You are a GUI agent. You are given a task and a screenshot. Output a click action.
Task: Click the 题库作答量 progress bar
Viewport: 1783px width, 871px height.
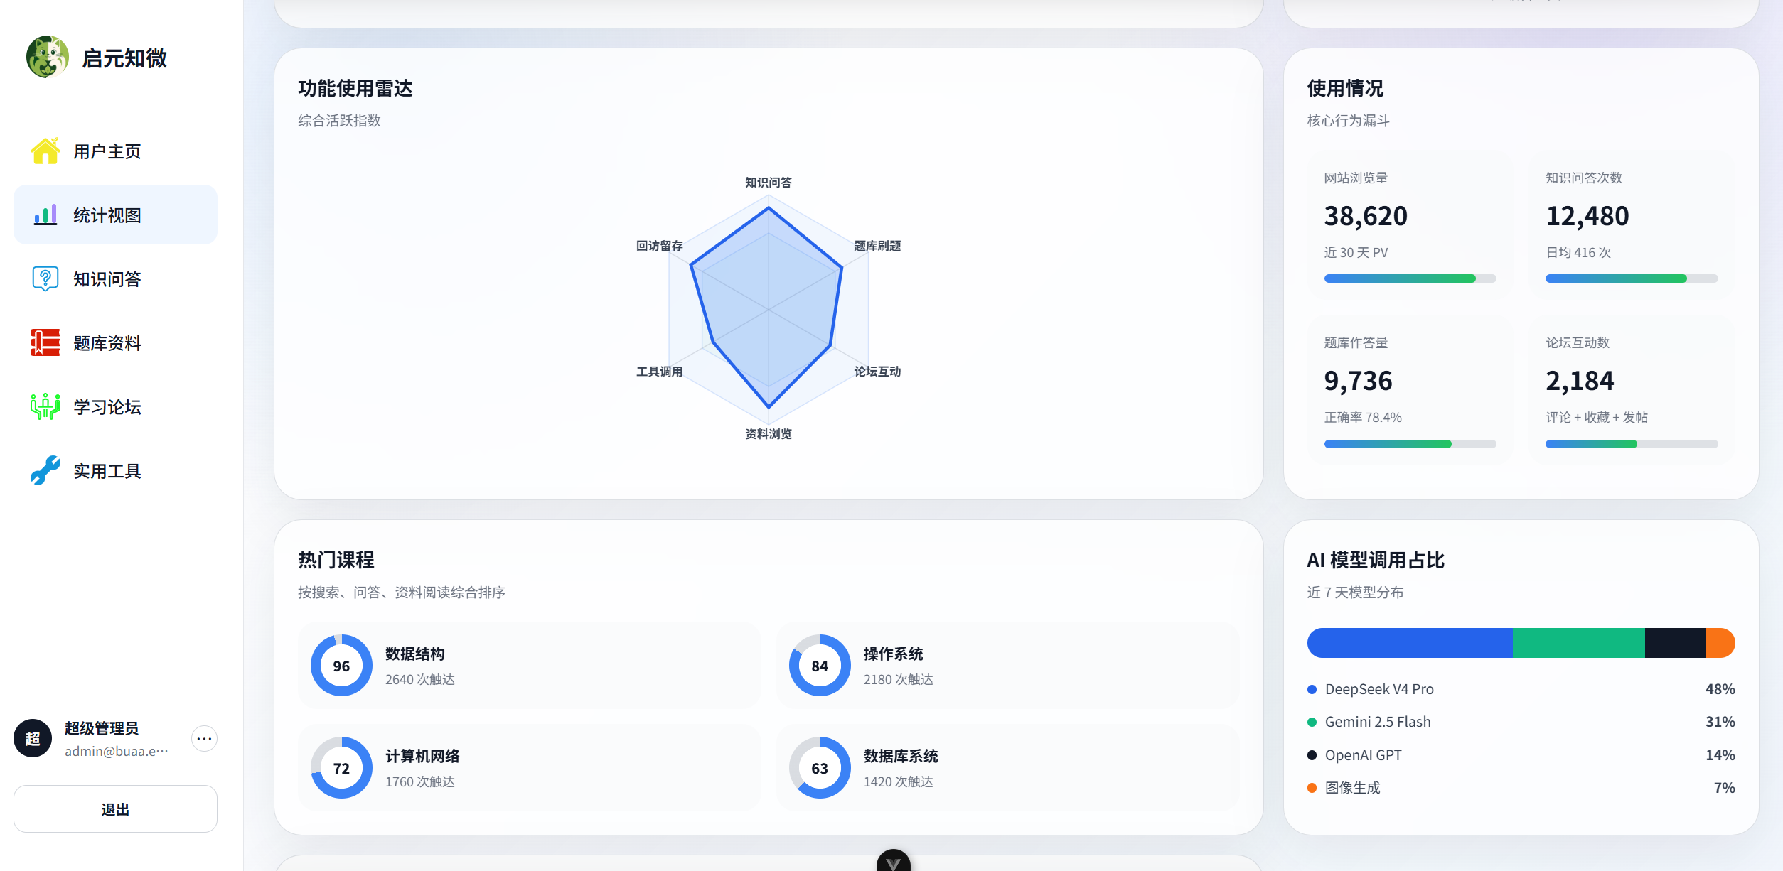pyautogui.click(x=1410, y=444)
